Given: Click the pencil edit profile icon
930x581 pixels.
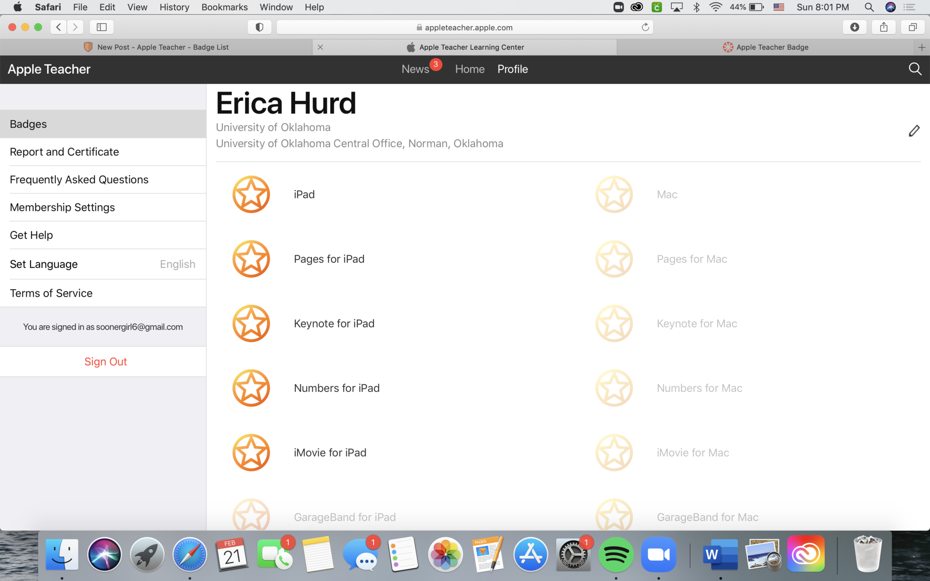Looking at the screenshot, I should (x=914, y=131).
